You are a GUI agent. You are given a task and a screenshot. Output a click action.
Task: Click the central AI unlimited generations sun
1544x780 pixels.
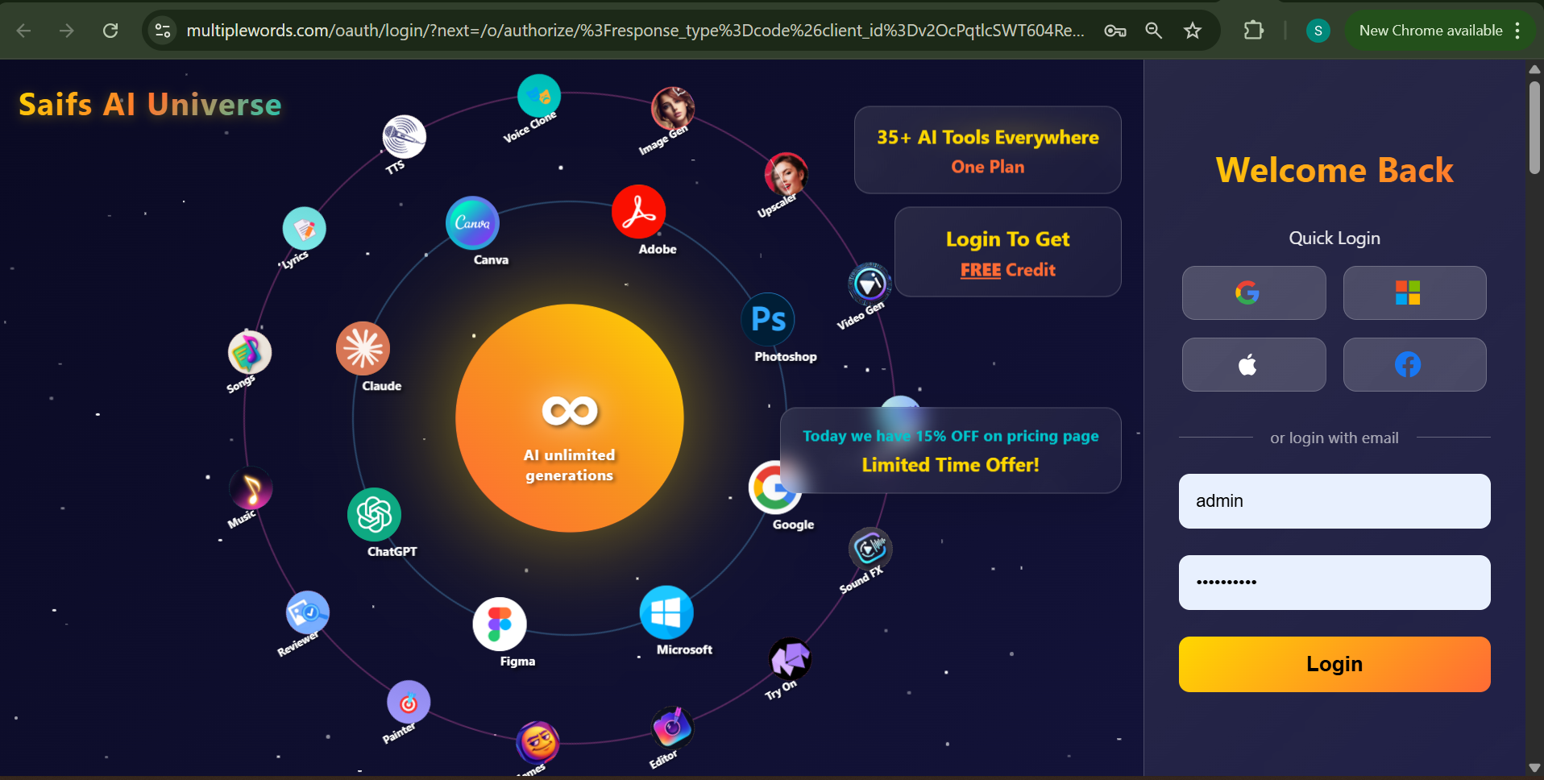coord(570,418)
